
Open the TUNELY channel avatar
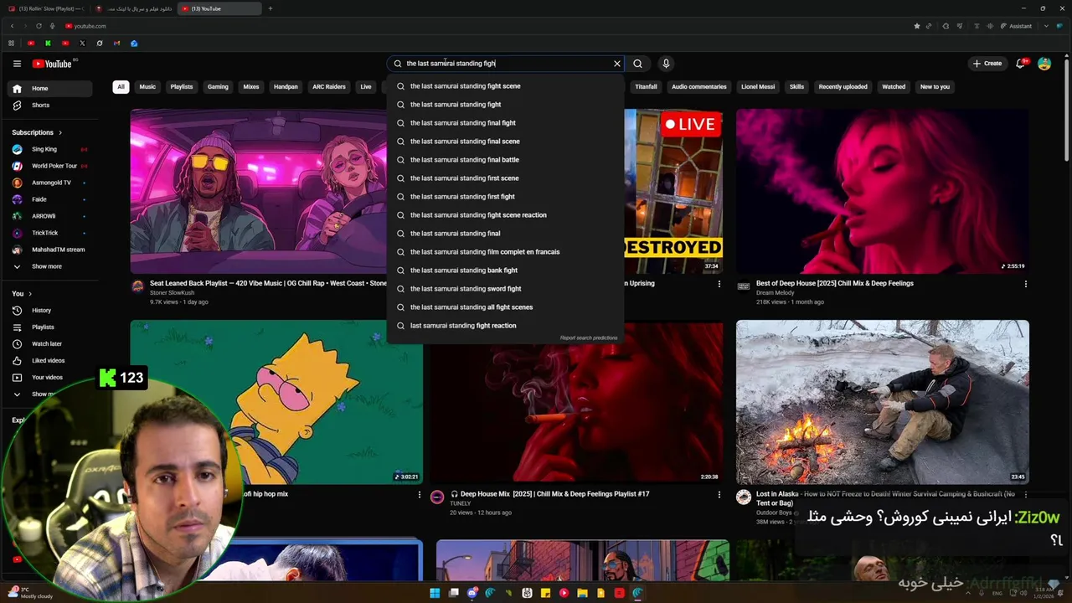437,497
